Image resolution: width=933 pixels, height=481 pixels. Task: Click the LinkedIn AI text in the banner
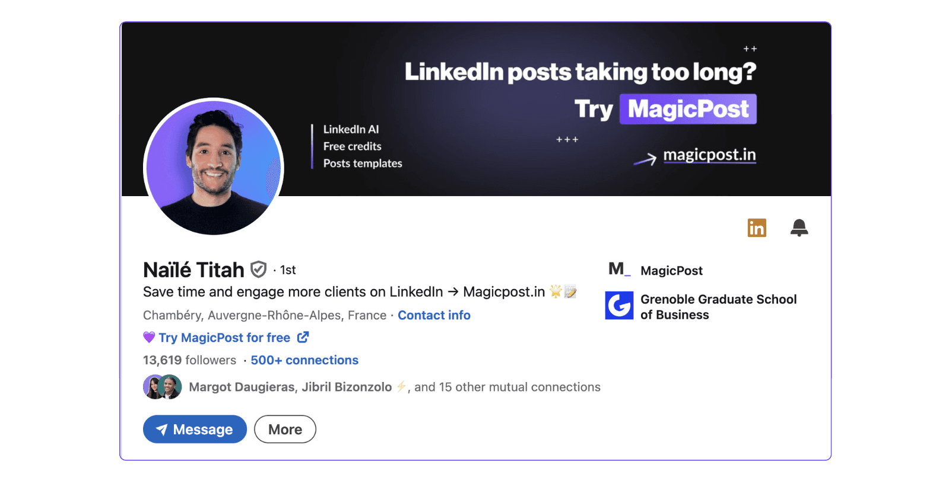point(351,129)
